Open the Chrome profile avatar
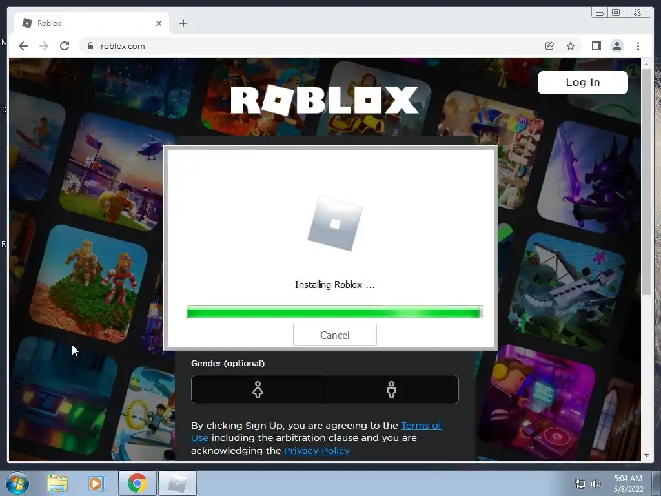The height and width of the screenshot is (496, 661). (x=616, y=46)
